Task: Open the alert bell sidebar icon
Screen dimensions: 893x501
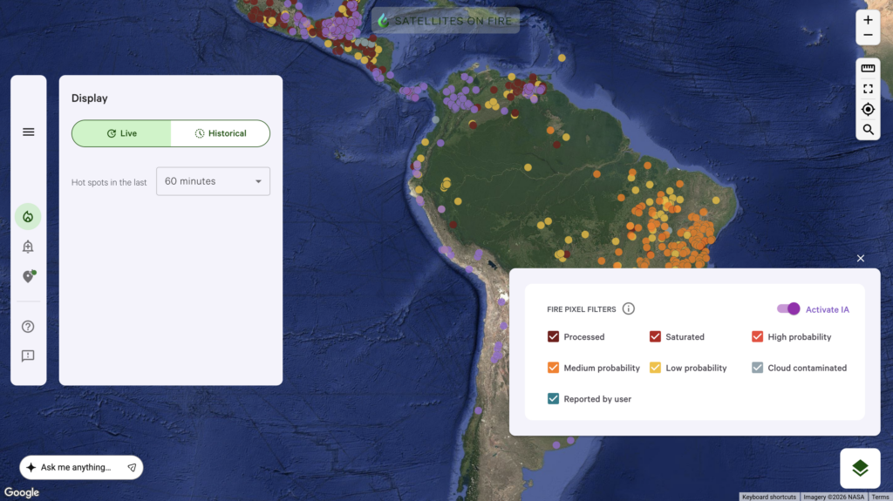Action: (x=28, y=247)
